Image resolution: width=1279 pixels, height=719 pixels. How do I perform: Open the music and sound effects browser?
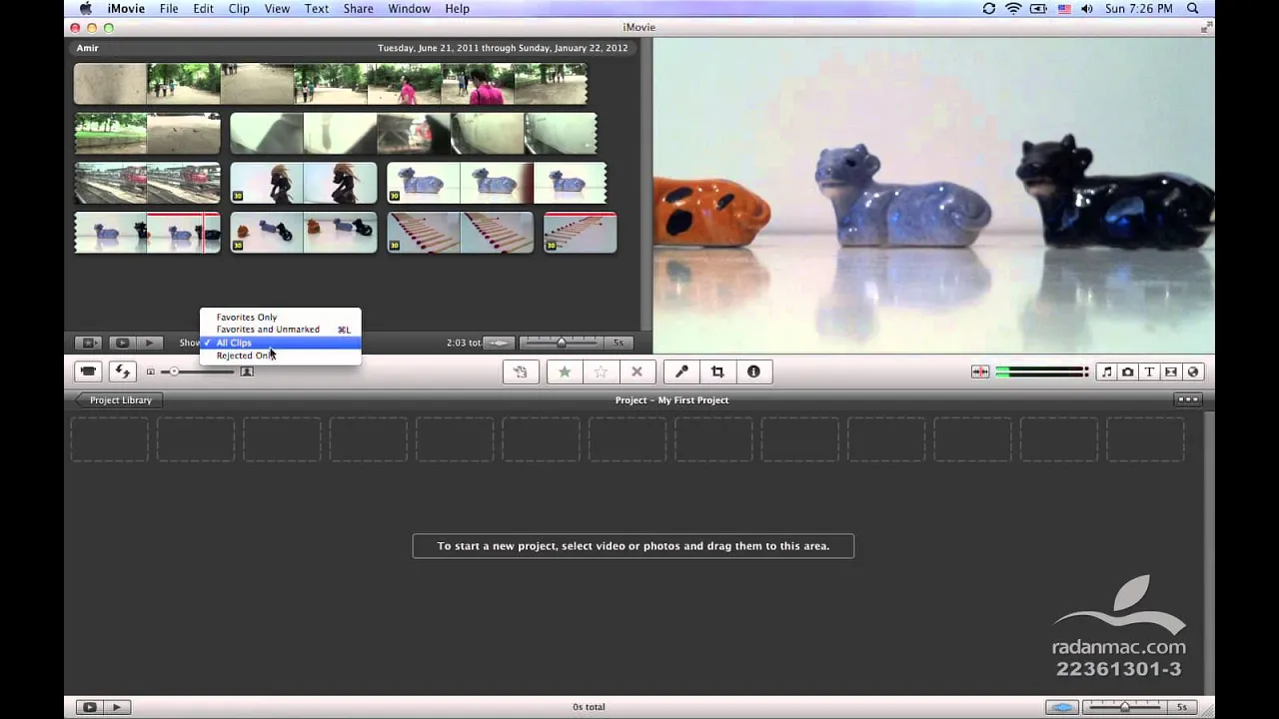(1106, 371)
